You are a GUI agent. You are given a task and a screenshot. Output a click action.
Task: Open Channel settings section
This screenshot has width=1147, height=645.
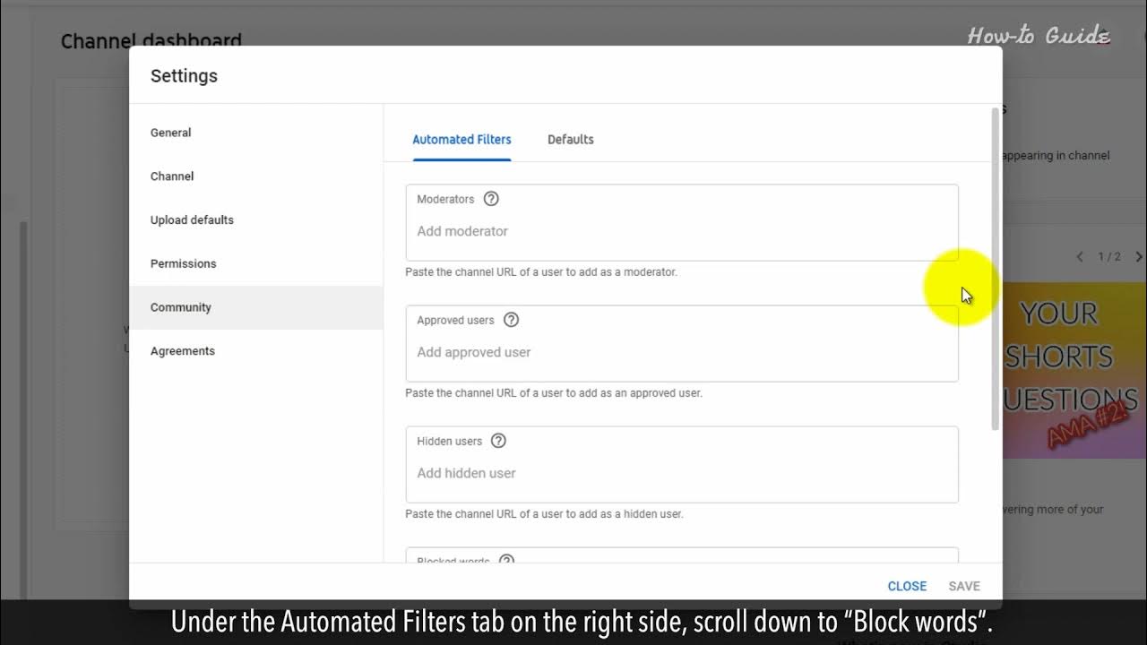point(172,176)
